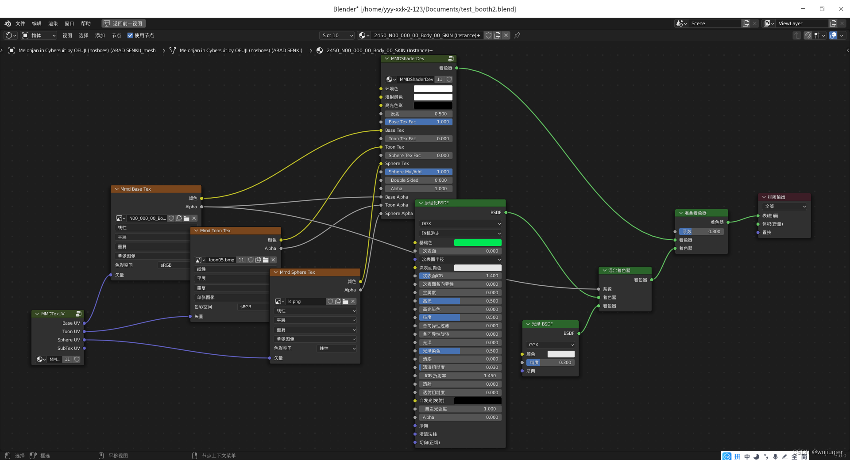
Task: Collapse the Mmd Base Tex node
Action: (x=116, y=189)
